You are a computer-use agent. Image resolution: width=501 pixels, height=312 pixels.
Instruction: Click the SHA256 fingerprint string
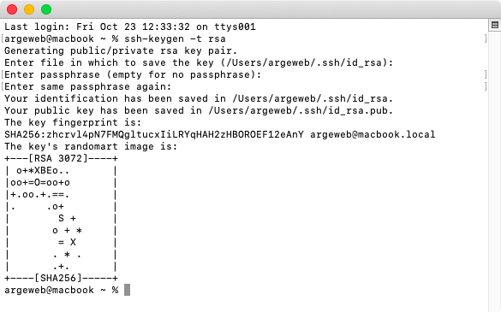pyautogui.click(x=154, y=134)
